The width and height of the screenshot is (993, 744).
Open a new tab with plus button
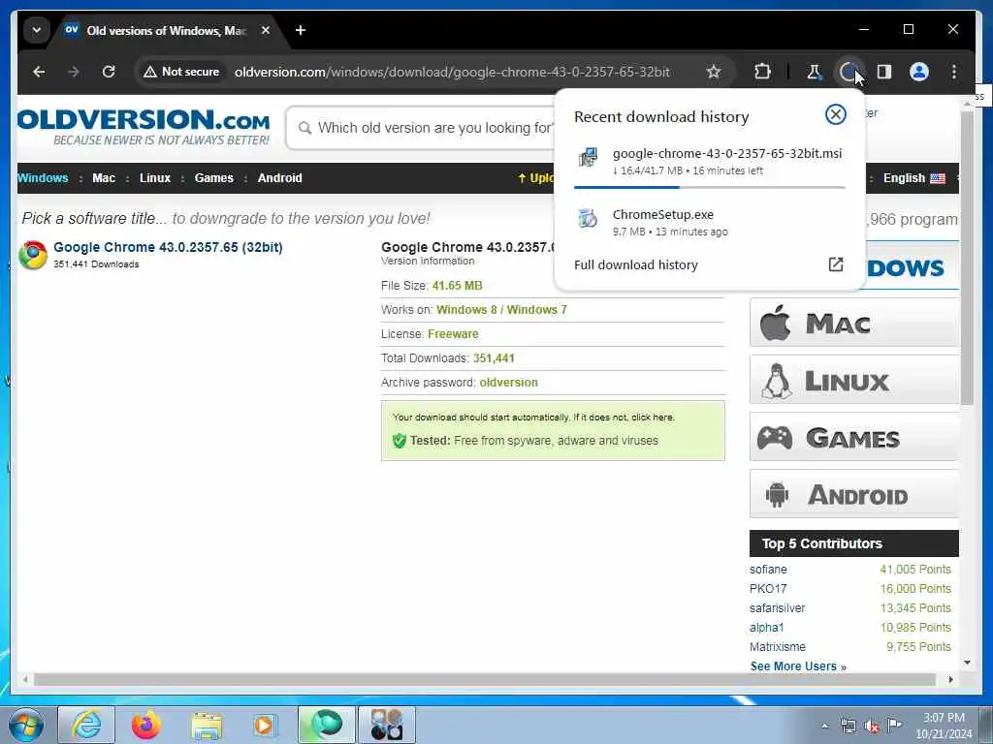301,30
